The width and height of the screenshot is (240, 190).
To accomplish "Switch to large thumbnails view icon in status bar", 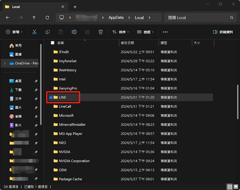I will (236, 187).
